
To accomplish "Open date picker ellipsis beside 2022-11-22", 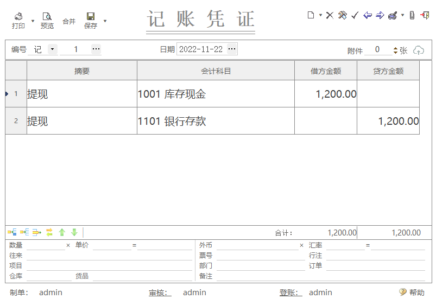I will 232,49.
